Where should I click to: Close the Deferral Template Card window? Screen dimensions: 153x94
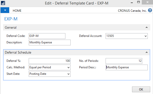pyautogui.click(x=147, y=2)
